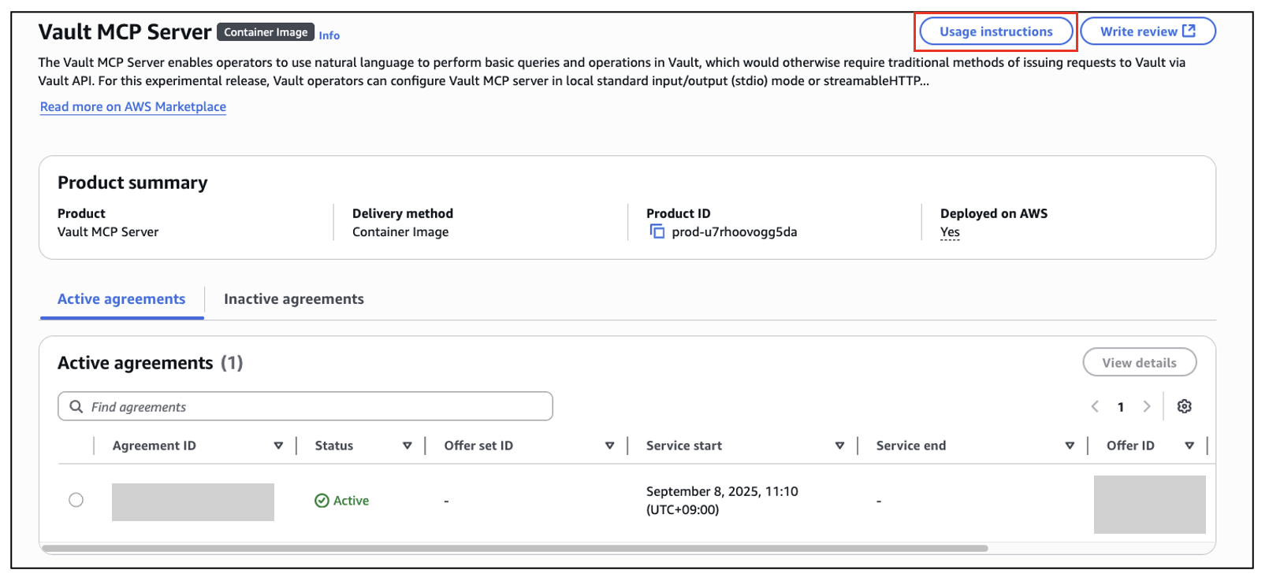Screen dimensions: 1269x581
Task: Click the Container Image badge
Action: (266, 32)
